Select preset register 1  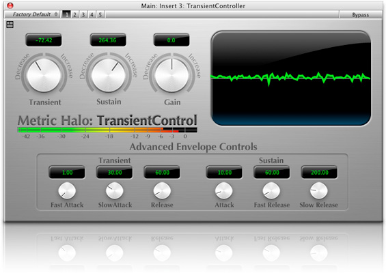[66, 14]
